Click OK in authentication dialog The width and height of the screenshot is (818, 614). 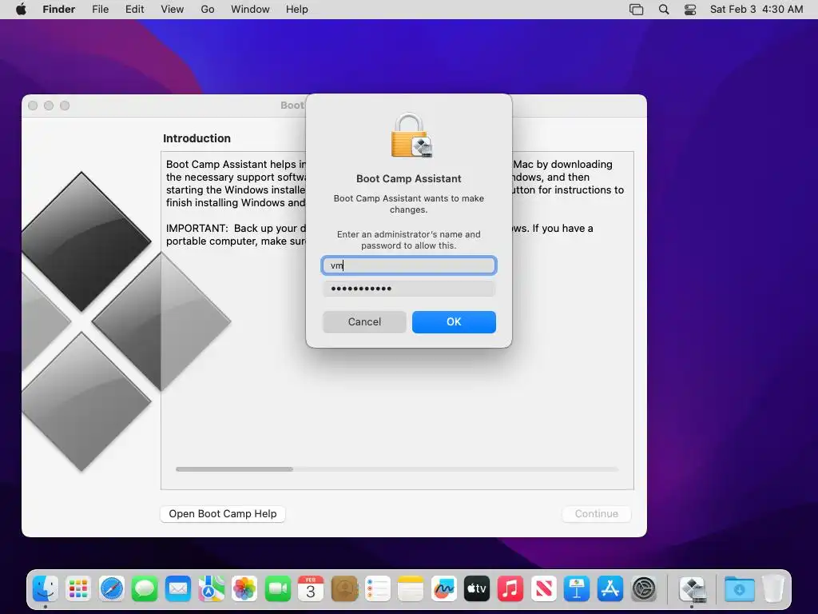point(454,322)
